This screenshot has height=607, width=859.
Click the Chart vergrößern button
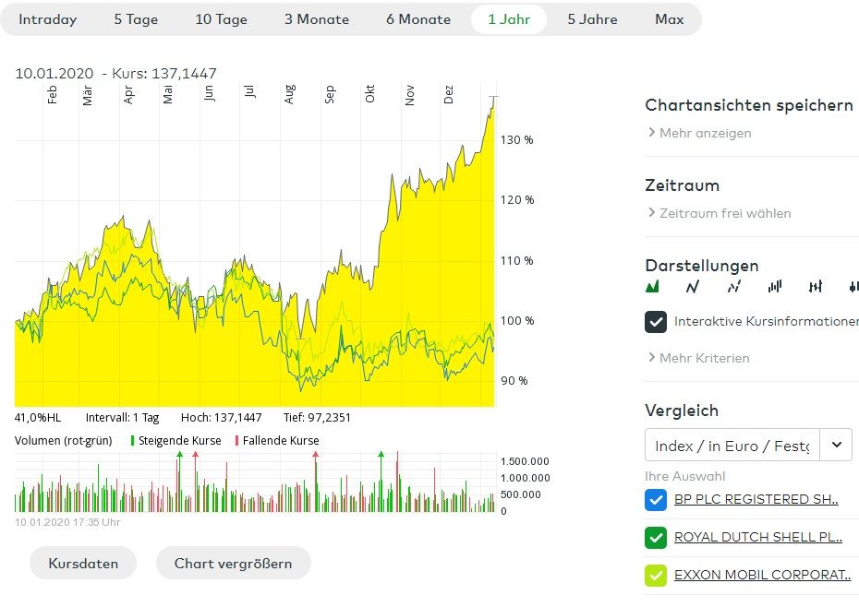point(233,564)
